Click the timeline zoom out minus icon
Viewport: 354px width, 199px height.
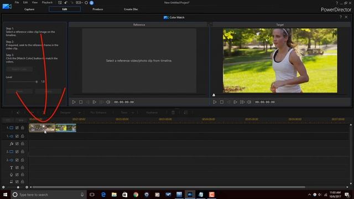coord(3,187)
